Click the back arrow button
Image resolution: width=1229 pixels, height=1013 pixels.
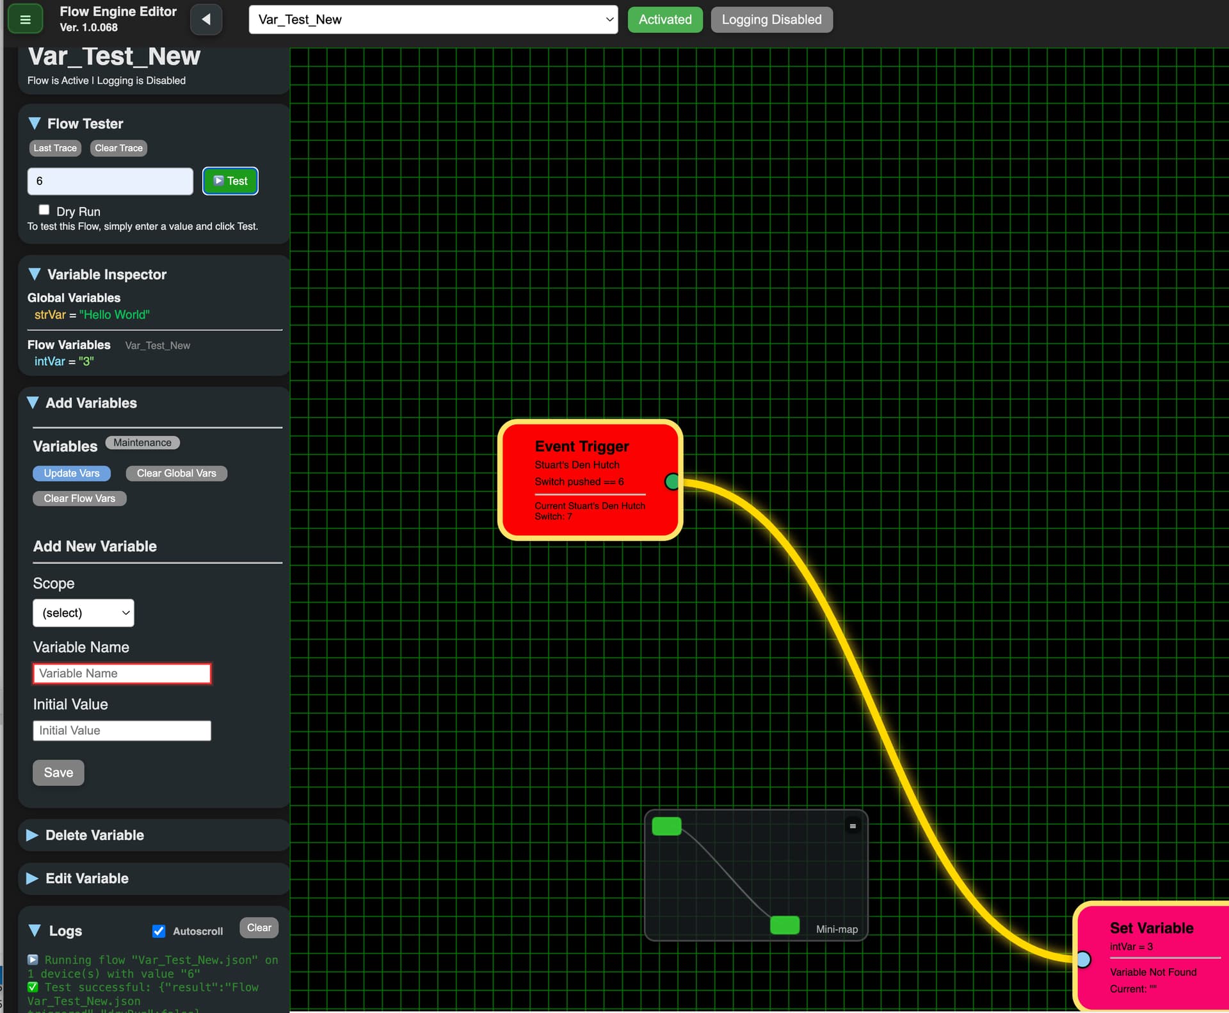point(206,19)
